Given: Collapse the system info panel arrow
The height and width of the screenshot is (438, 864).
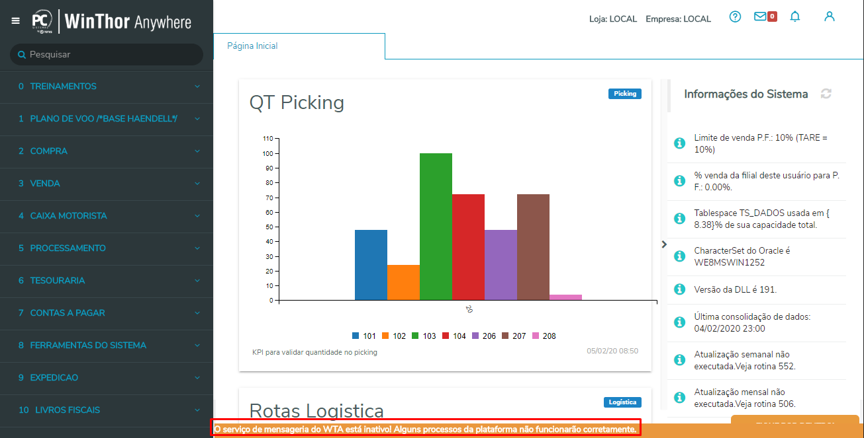Looking at the screenshot, I should (x=664, y=244).
